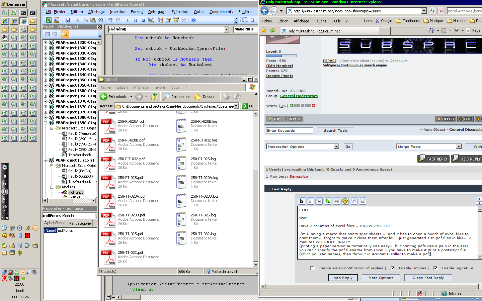Image resolution: width=482 pixels, height=301 pixels.
Task: Click the Add Reply button
Action: [x=343, y=278]
